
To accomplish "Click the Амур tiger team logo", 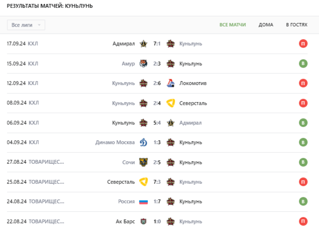I will (x=144, y=64).
